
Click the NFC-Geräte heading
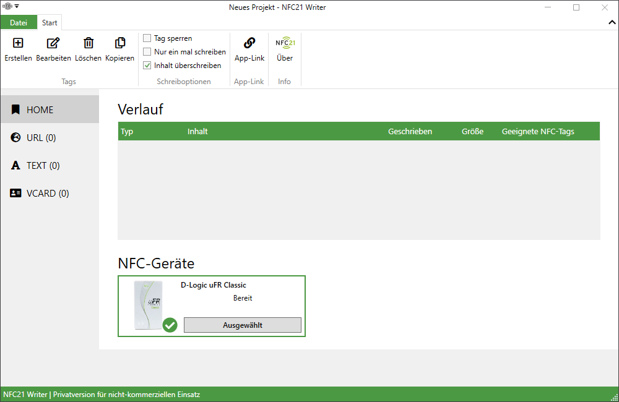[x=156, y=263]
